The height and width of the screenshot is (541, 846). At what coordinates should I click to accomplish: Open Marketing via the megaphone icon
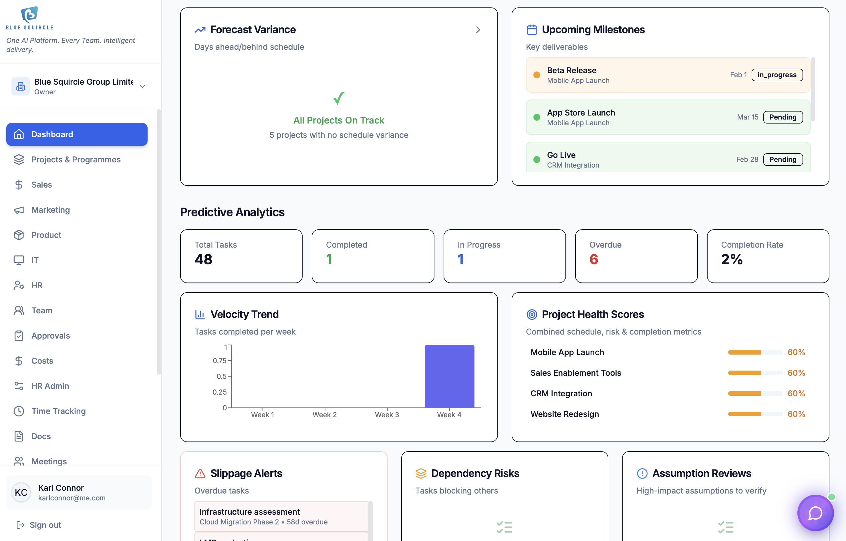[x=19, y=210]
